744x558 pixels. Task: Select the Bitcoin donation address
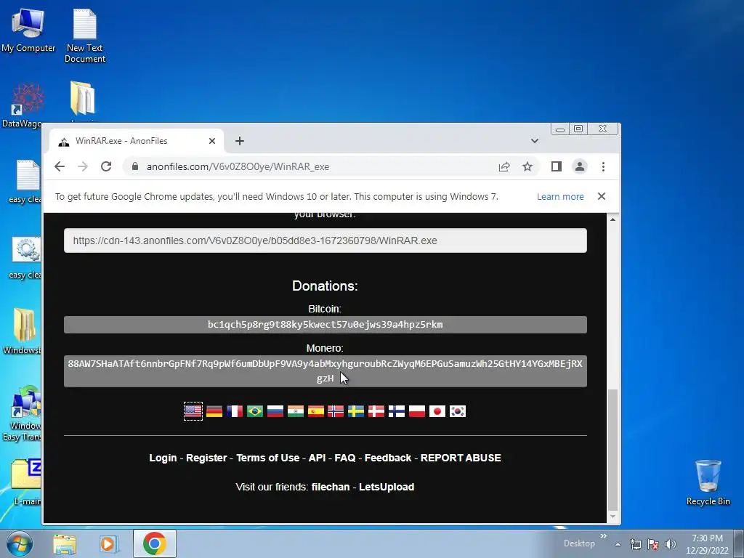pyautogui.click(x=325, y=325)
